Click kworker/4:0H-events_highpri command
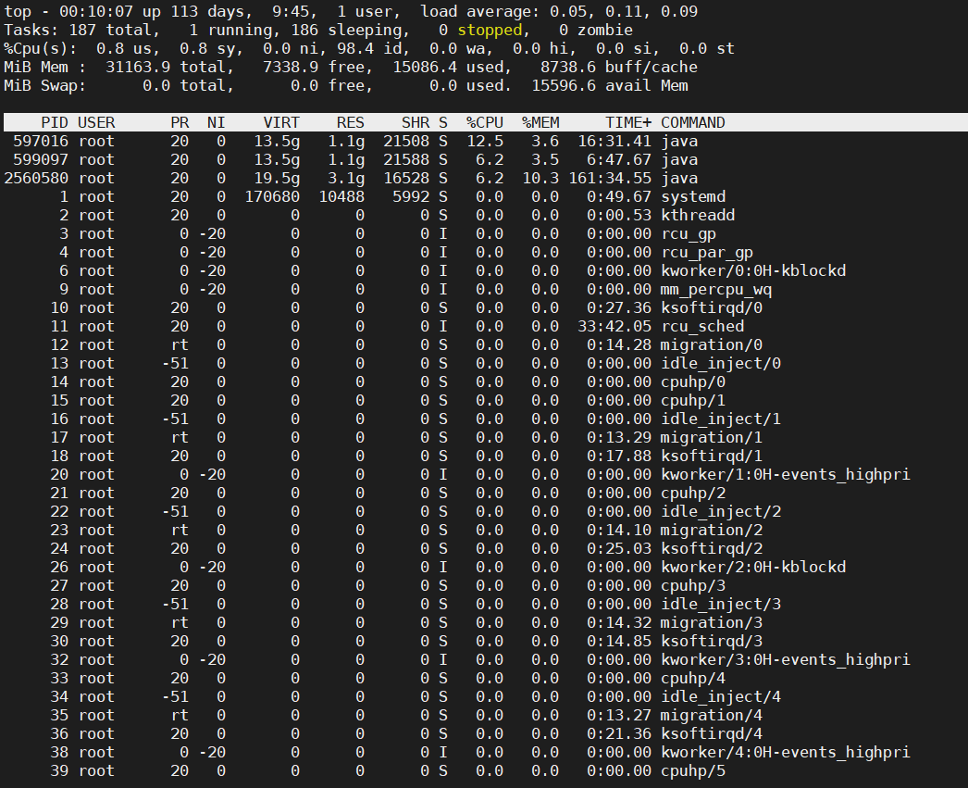This screenshot has width=968, height=788. click(x=786, y=753)
